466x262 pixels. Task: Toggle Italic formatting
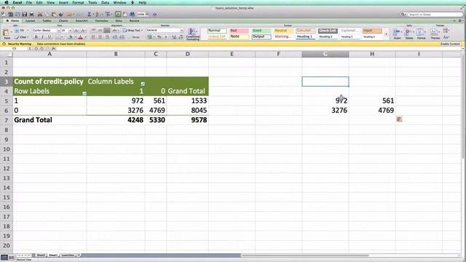pyautogui.click(x=42, y=37)
